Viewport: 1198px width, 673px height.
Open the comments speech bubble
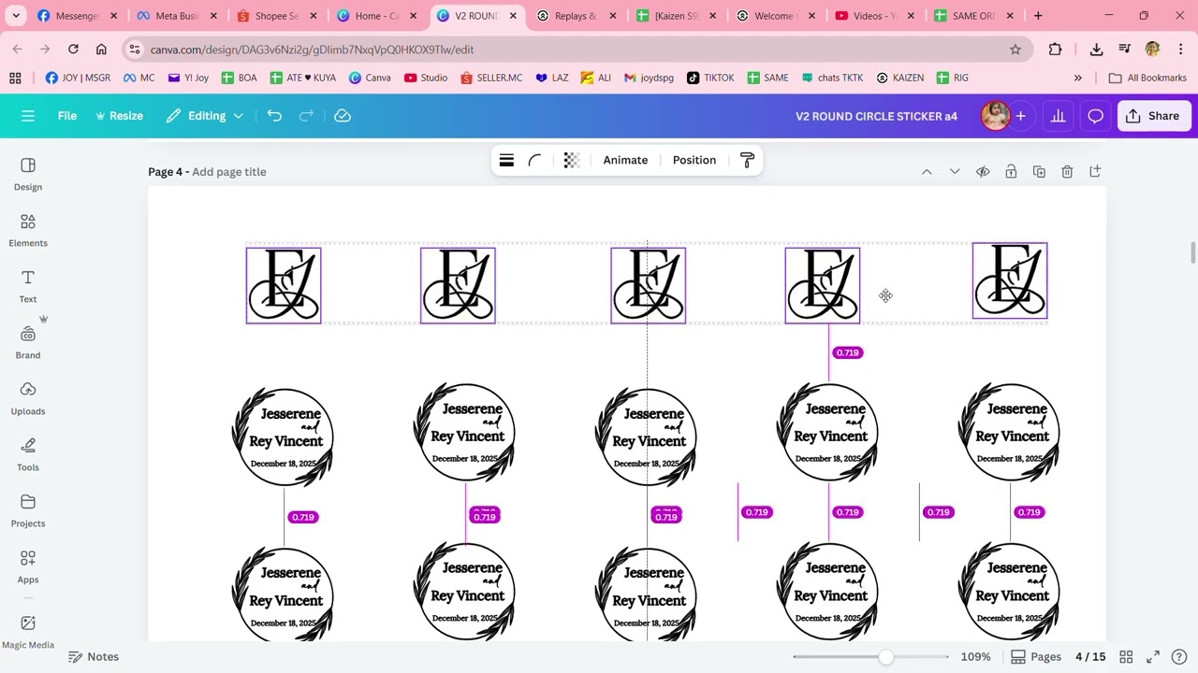(x=1095, y=116)
